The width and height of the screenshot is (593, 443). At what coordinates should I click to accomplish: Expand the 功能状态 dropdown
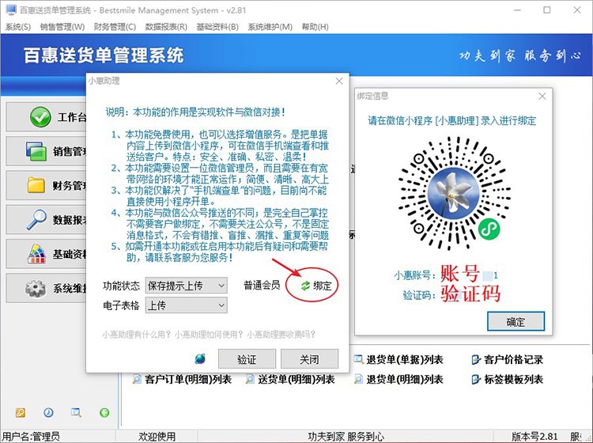187,286
